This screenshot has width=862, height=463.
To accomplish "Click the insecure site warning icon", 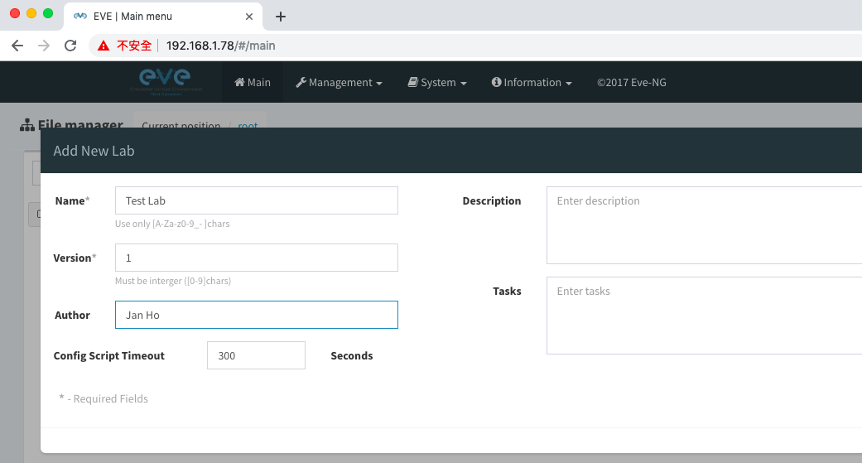I will [x=104, y=46].
